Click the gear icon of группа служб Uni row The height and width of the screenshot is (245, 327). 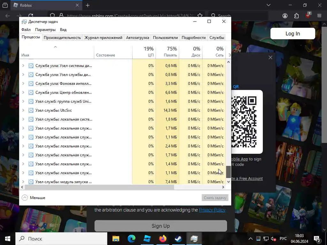tap(31, 101)
